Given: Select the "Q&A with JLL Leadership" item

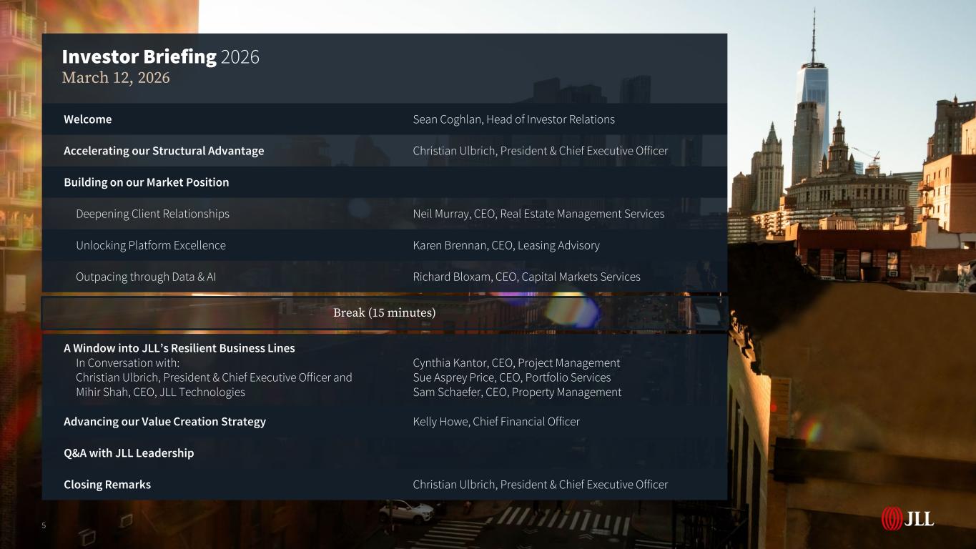Looking at the screenshot, I should click(x=129, y=453).
